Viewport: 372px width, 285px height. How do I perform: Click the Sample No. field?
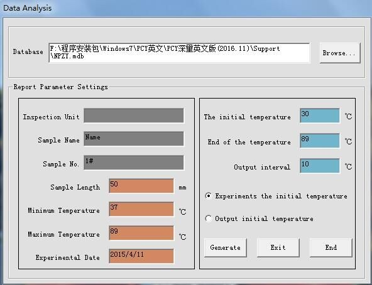[134, 163]
